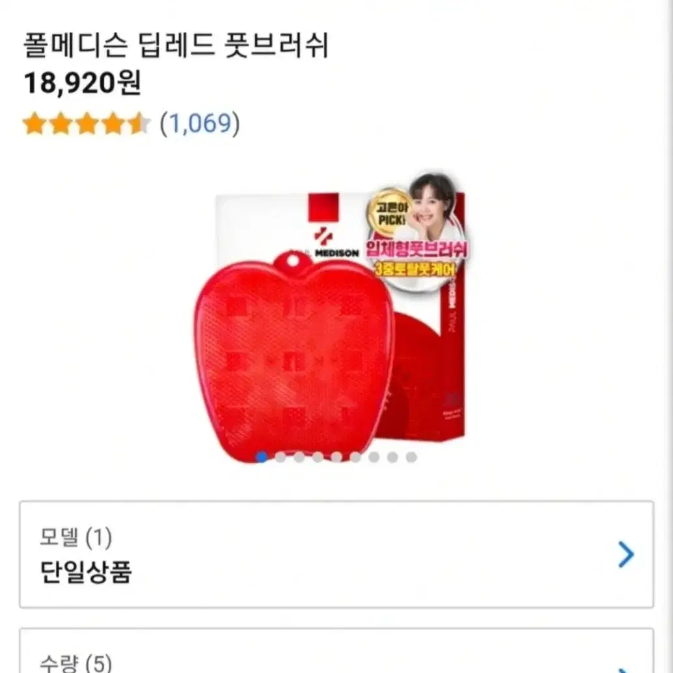Jump to the second carousel dot
The image size is (673, 673).
click(281, 457)
